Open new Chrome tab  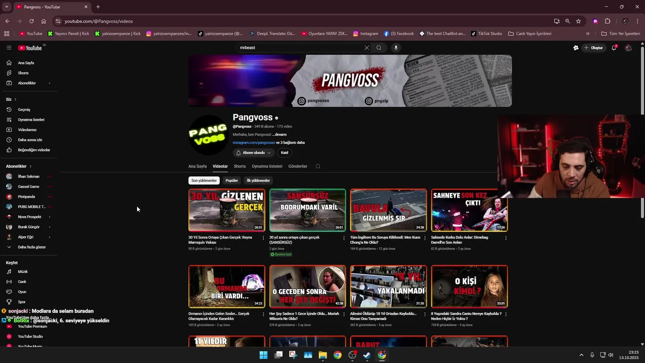pyautogui.click(x=98, y=7)
